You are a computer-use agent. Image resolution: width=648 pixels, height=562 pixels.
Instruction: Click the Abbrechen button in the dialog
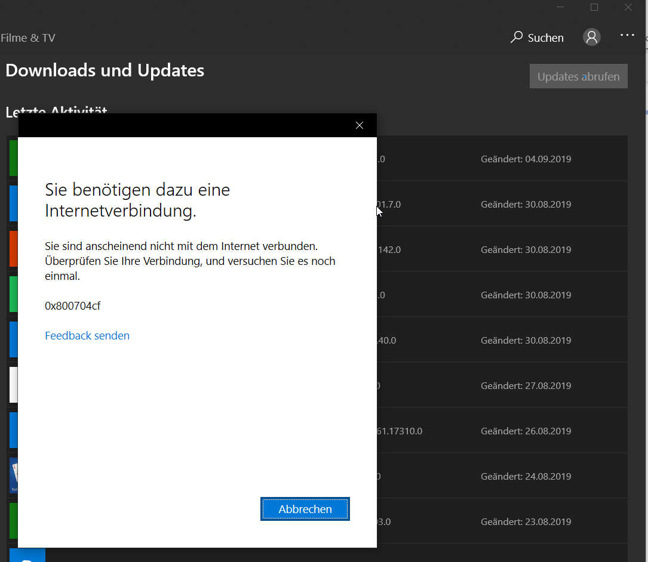tap(305, 509)
